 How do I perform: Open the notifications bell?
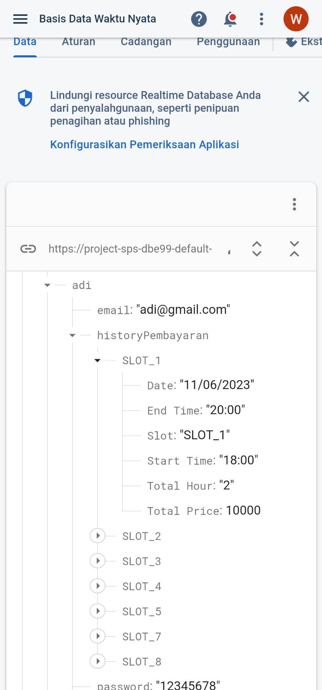(230, 19)
